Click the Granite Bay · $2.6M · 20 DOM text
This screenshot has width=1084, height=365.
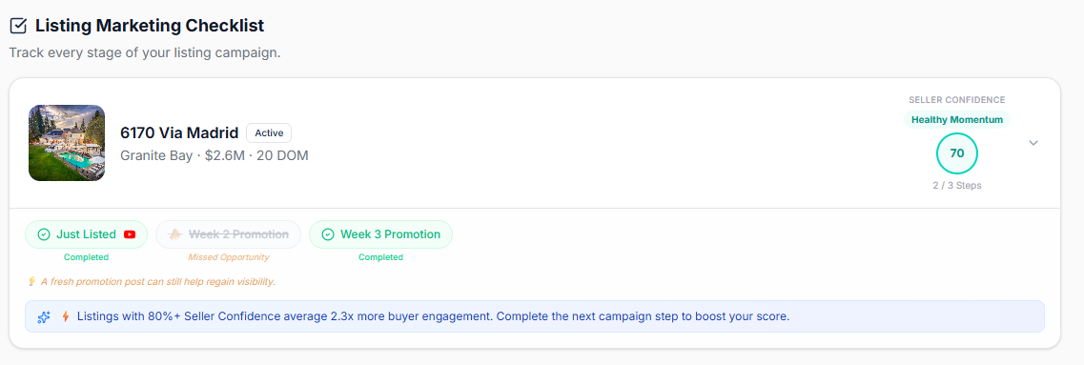(215, 155)
